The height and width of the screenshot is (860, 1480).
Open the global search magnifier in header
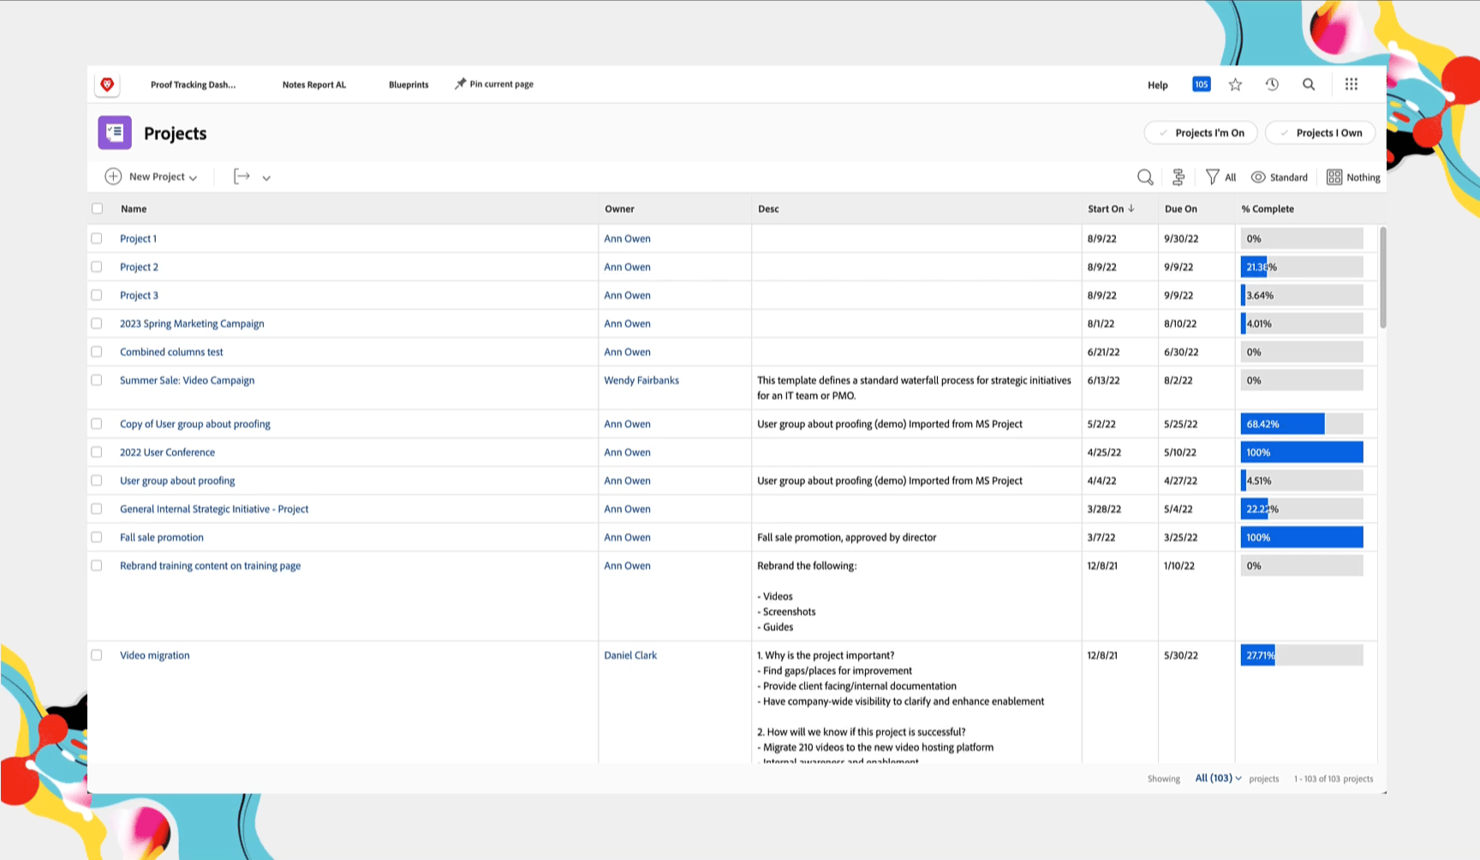click(x=1309, y=84)
